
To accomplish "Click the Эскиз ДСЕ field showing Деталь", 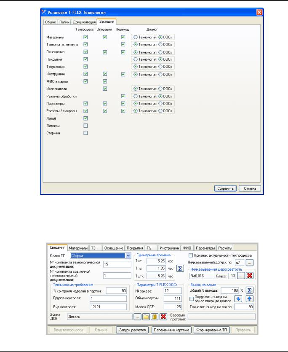I will click(100, 317).
